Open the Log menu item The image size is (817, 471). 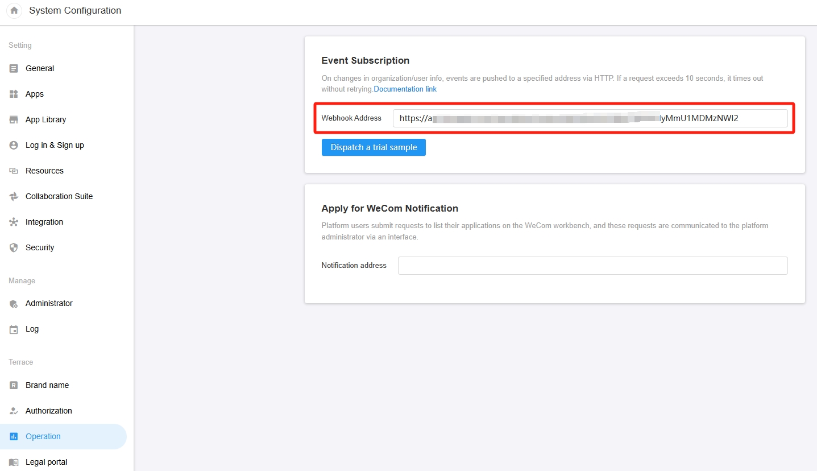point(32,329)
